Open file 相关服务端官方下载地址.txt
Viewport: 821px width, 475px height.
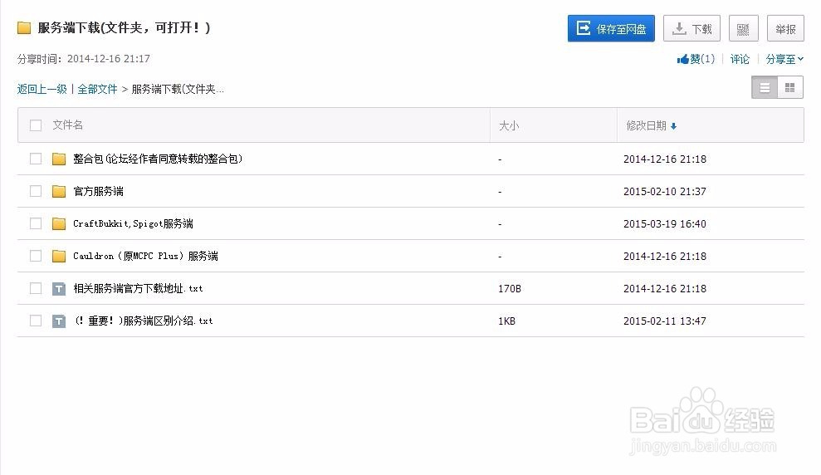tap(138, 288)
